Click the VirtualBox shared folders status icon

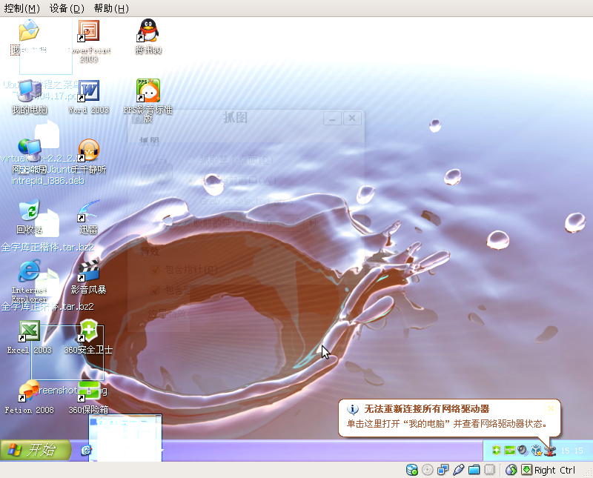click(474, 470)
